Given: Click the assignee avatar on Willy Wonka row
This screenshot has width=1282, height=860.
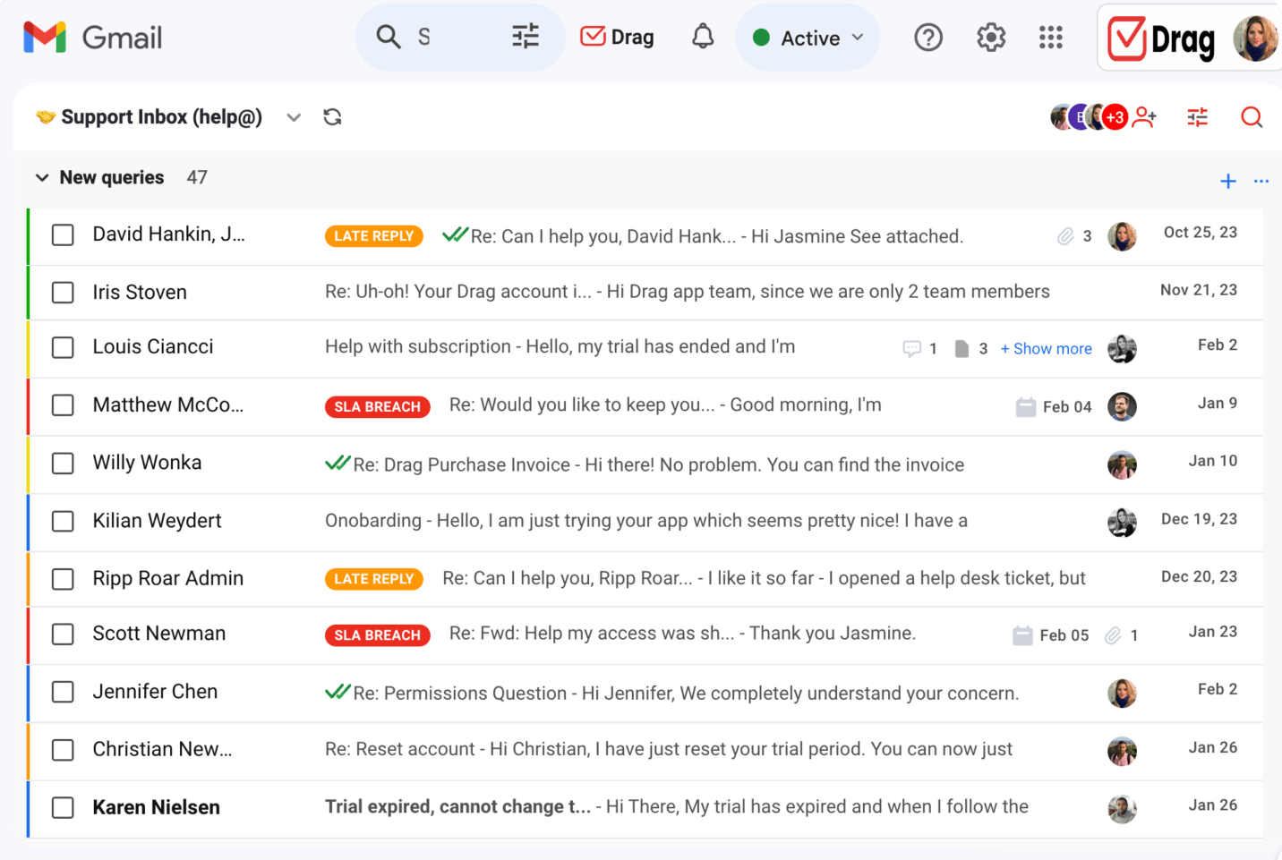Looking at the screenshot, I should (x=1122, y=464).
